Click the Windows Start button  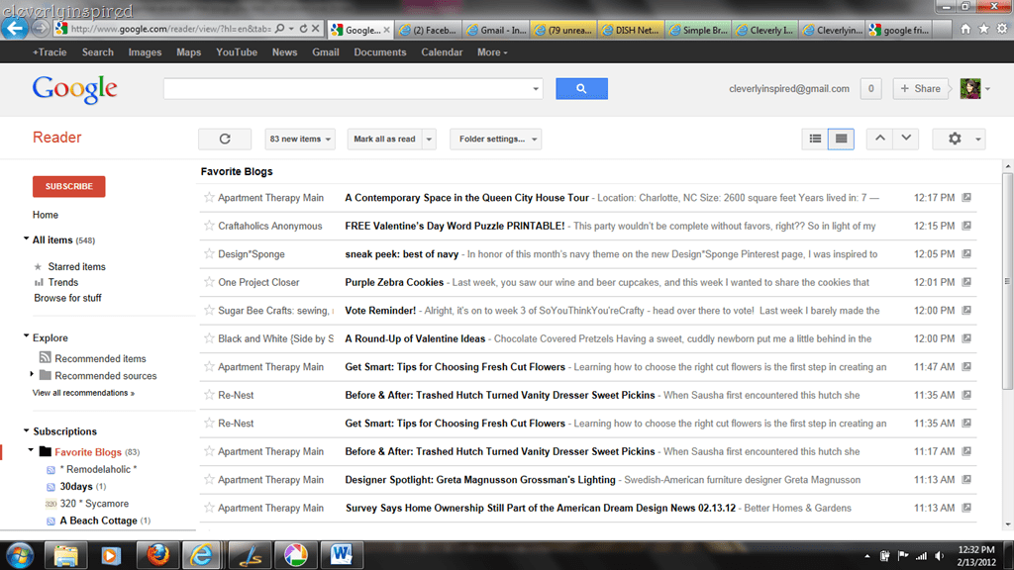[x=20, y=555]
